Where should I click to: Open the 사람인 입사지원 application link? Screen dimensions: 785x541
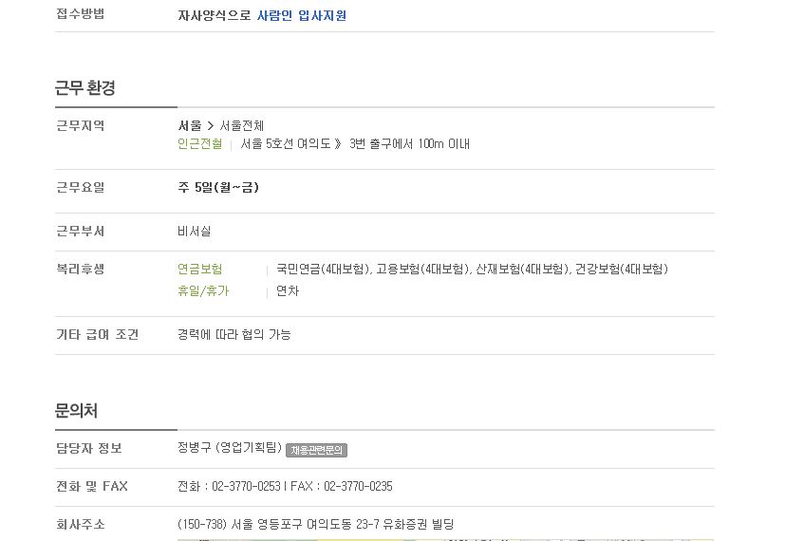302,15
